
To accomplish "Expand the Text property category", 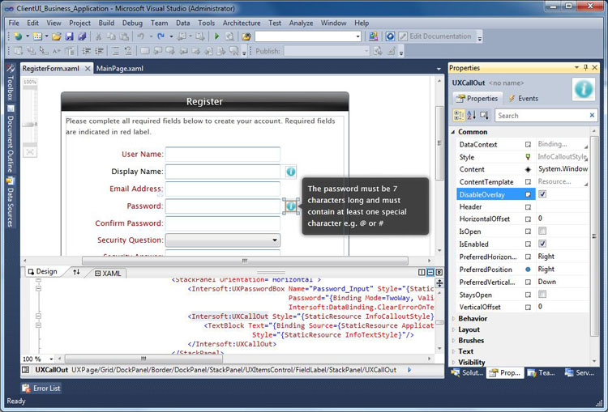I will [x=453, y=351].
